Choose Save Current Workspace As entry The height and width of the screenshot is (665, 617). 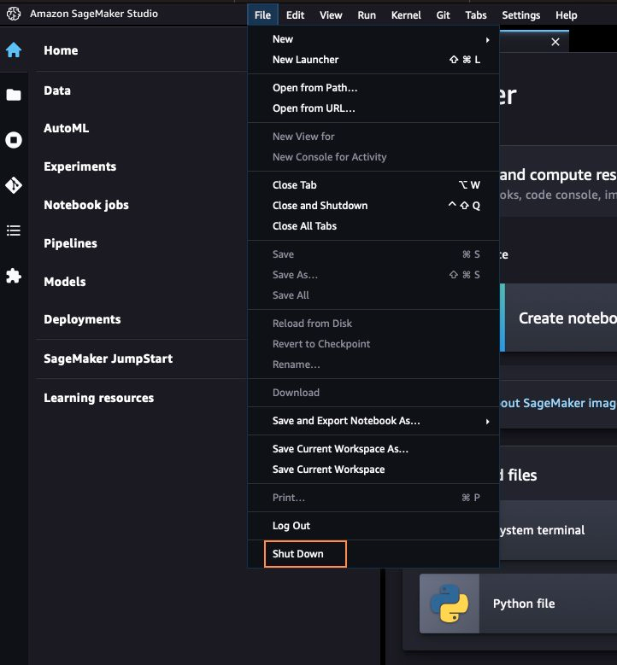(373, 449)
